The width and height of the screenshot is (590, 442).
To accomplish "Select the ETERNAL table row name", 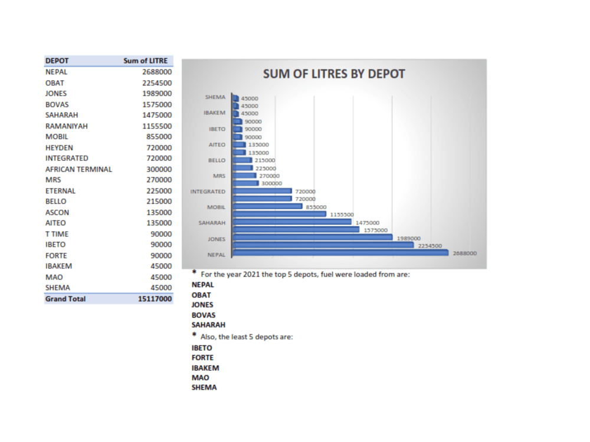I will pos(61,191).
